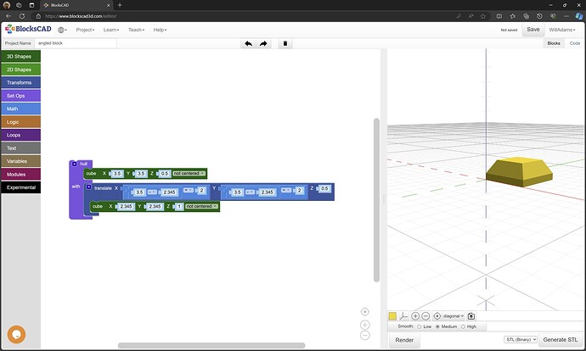
Task: Open the Teach menu
Action: click(x=136, y=30)
